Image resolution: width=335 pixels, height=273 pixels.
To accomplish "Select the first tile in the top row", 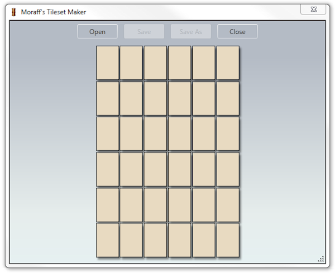I will (x=107, y=63).
